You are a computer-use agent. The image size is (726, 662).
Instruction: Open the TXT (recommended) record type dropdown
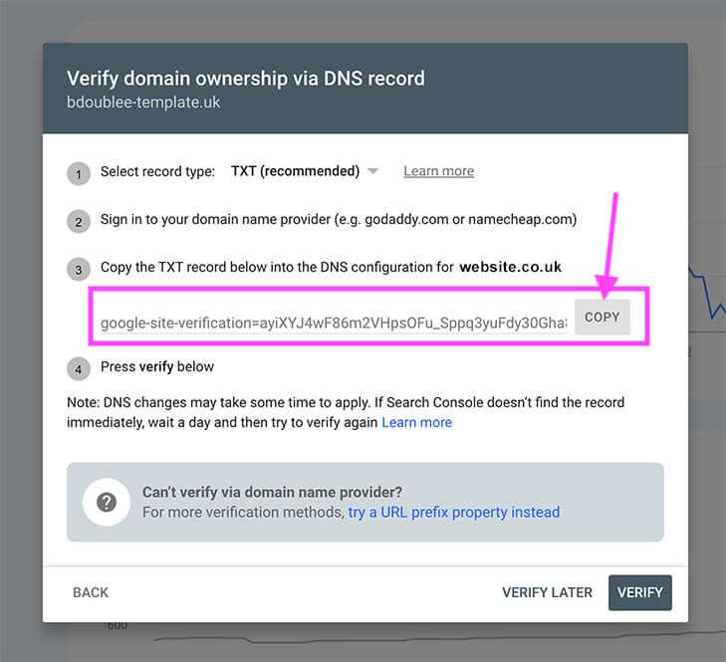295,171
